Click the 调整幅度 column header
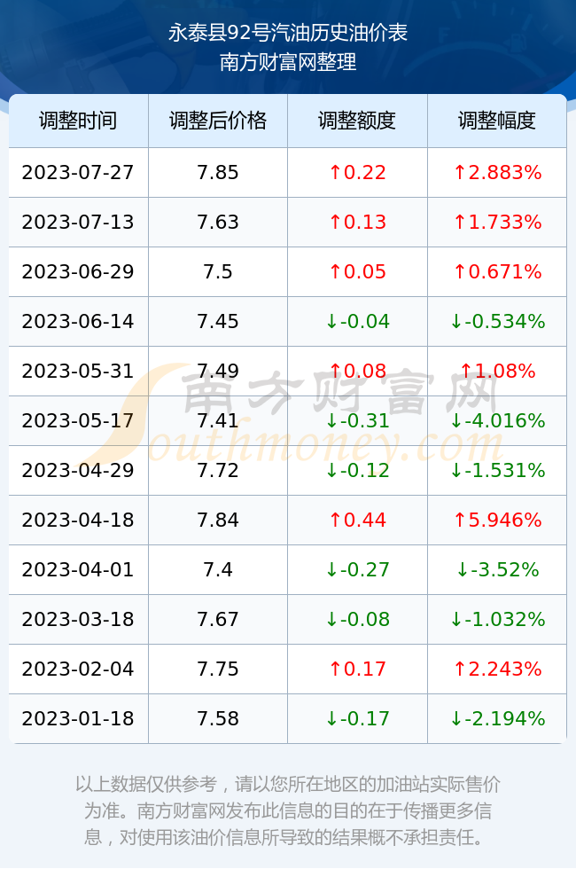 pos(497,121)
